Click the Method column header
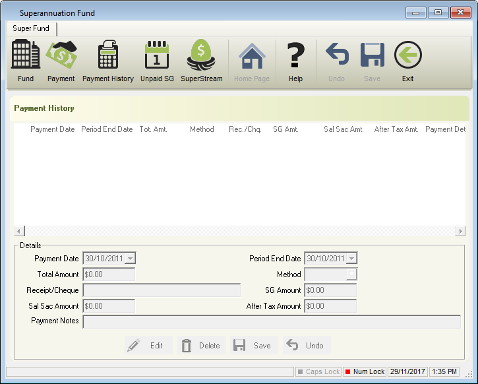Image resolution: width=478 pixels, height=384 pixels. (x=202, y=129)
